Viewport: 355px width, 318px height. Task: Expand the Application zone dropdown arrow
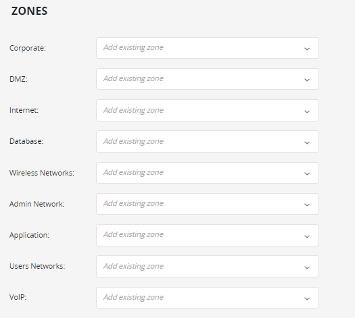(x=307, y=236)
